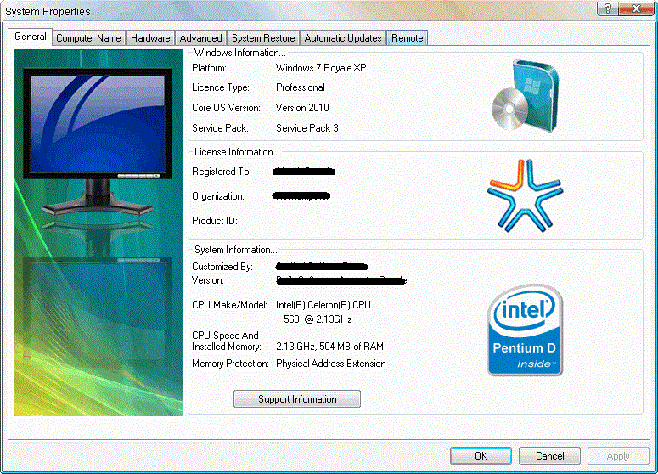658x474 pixels.
Task: Go to the System Restore tab
Action: [263, 38]
